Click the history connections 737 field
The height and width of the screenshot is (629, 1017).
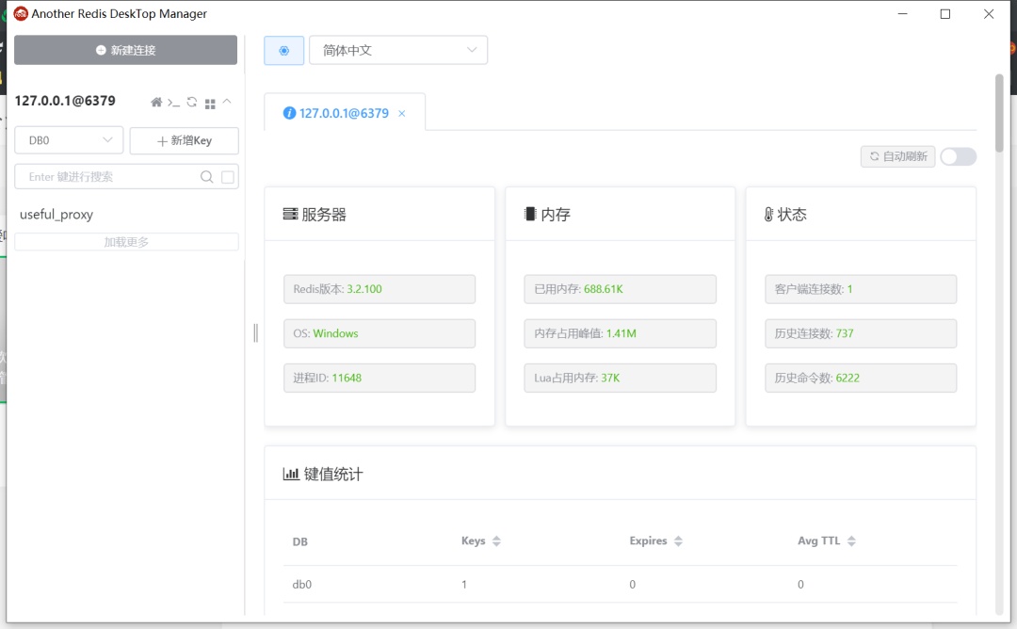[861, 333]
